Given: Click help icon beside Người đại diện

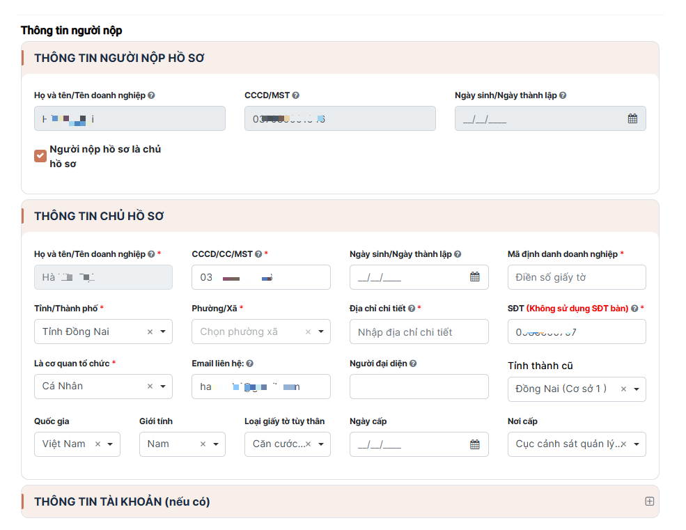Looking at the screenshot, I should point(413,364).
